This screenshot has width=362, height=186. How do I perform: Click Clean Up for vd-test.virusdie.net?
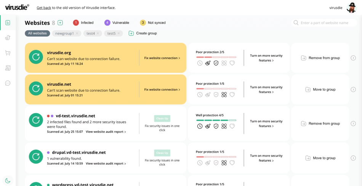tap(162, 118)
